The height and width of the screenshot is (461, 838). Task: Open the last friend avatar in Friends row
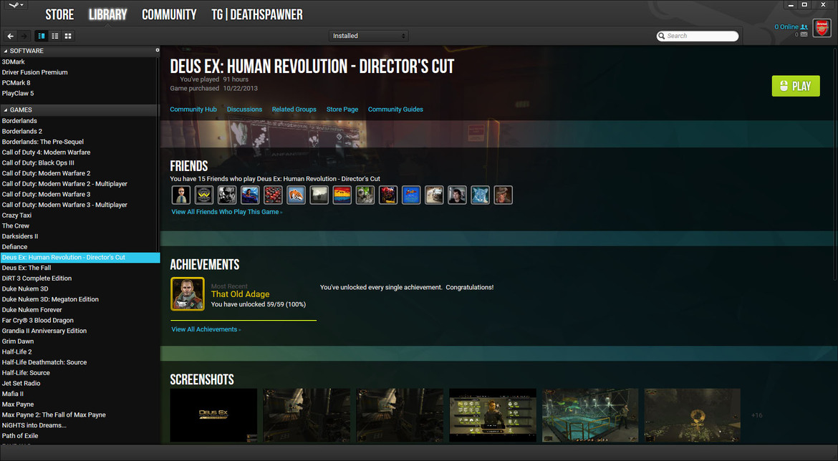pyautogui.click(x=503, y=195)
